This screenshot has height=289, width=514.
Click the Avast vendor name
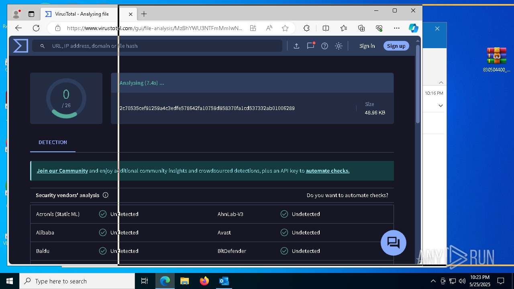(x=224, y=232)
